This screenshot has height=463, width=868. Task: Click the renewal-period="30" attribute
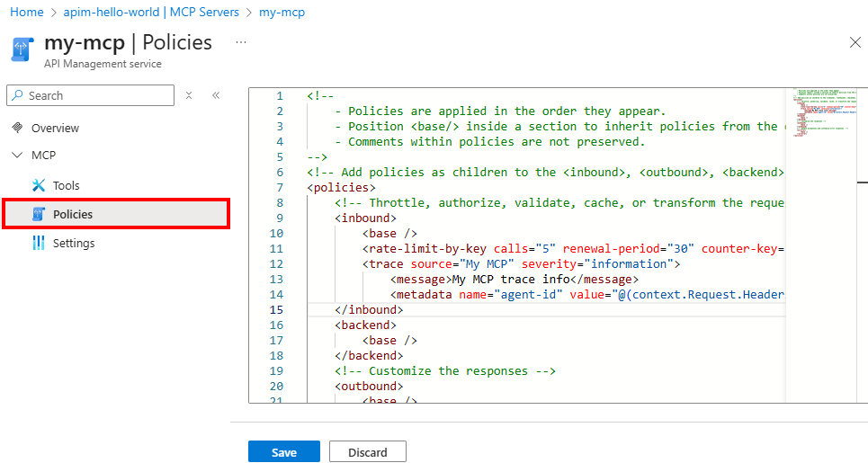[x=629, y=249]
